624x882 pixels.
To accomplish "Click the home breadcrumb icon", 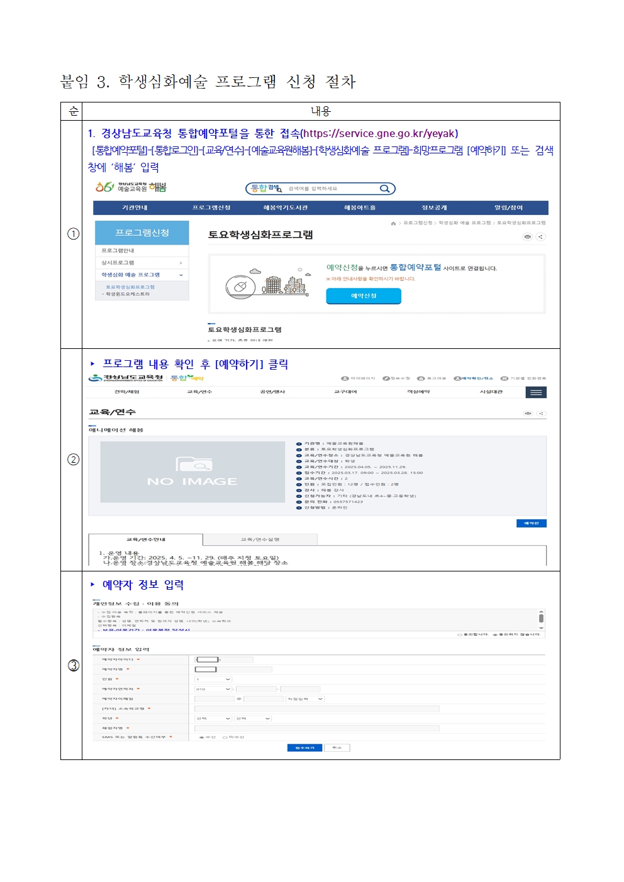I will click(394, 223).
